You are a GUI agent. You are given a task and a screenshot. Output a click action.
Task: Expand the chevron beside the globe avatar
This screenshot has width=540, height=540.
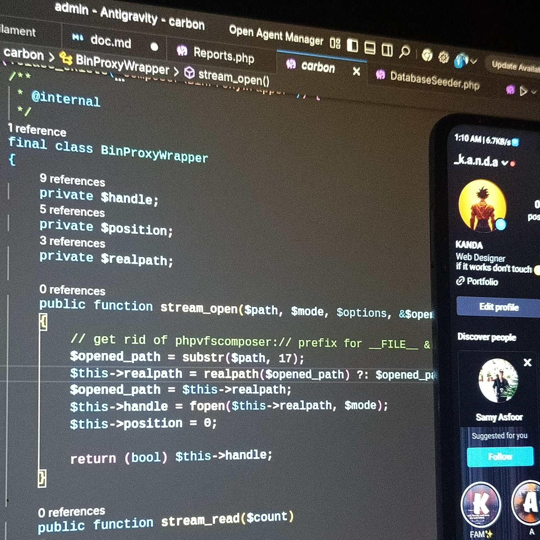474,62
